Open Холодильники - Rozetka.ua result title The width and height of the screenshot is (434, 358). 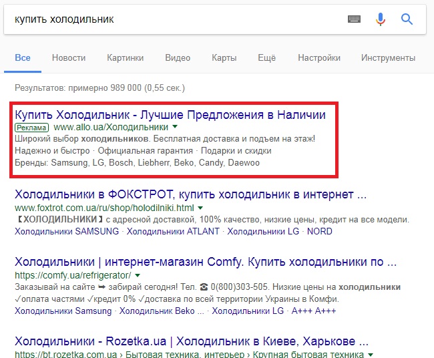coord(192,341)
